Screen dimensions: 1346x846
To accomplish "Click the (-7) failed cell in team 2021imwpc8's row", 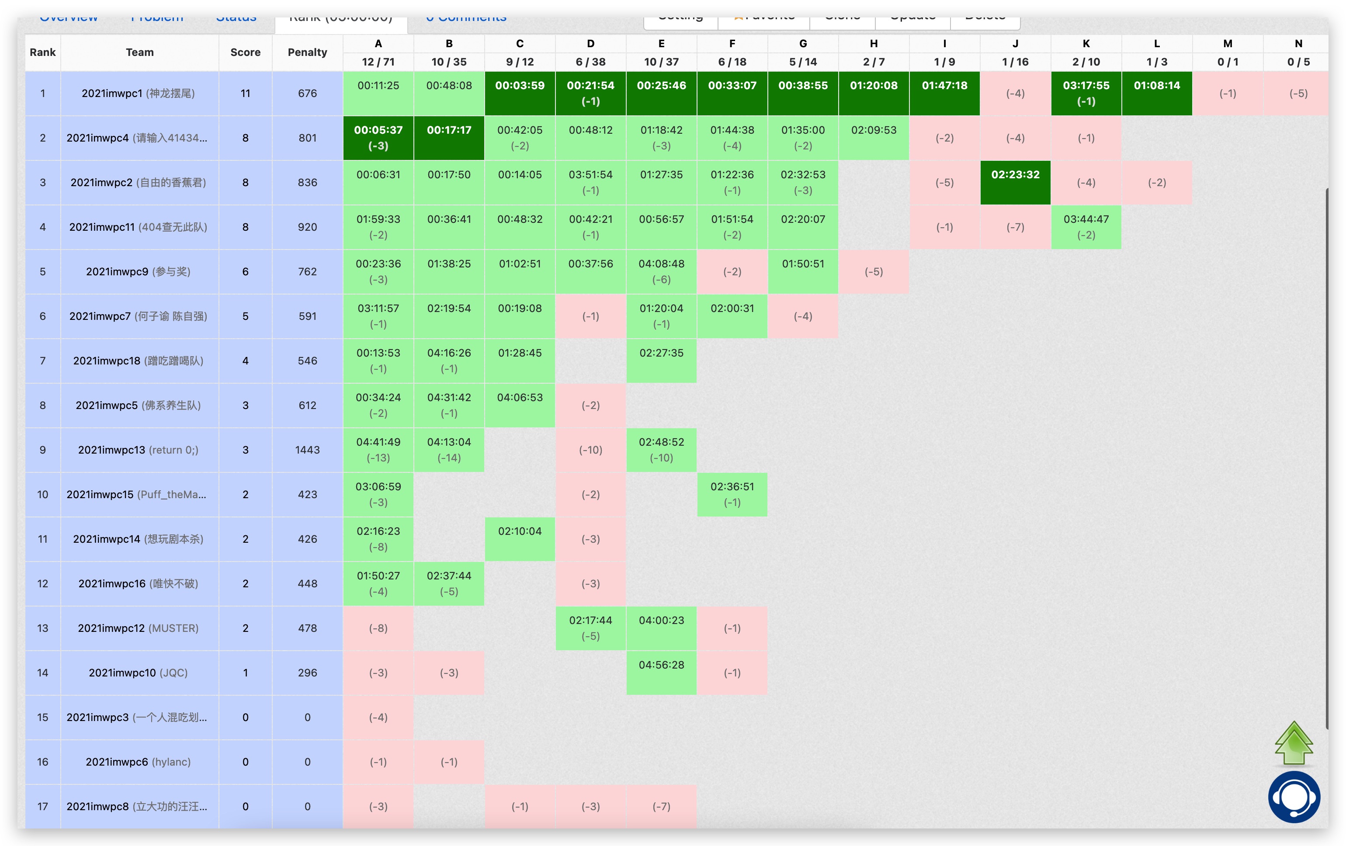I will point(661,806).
